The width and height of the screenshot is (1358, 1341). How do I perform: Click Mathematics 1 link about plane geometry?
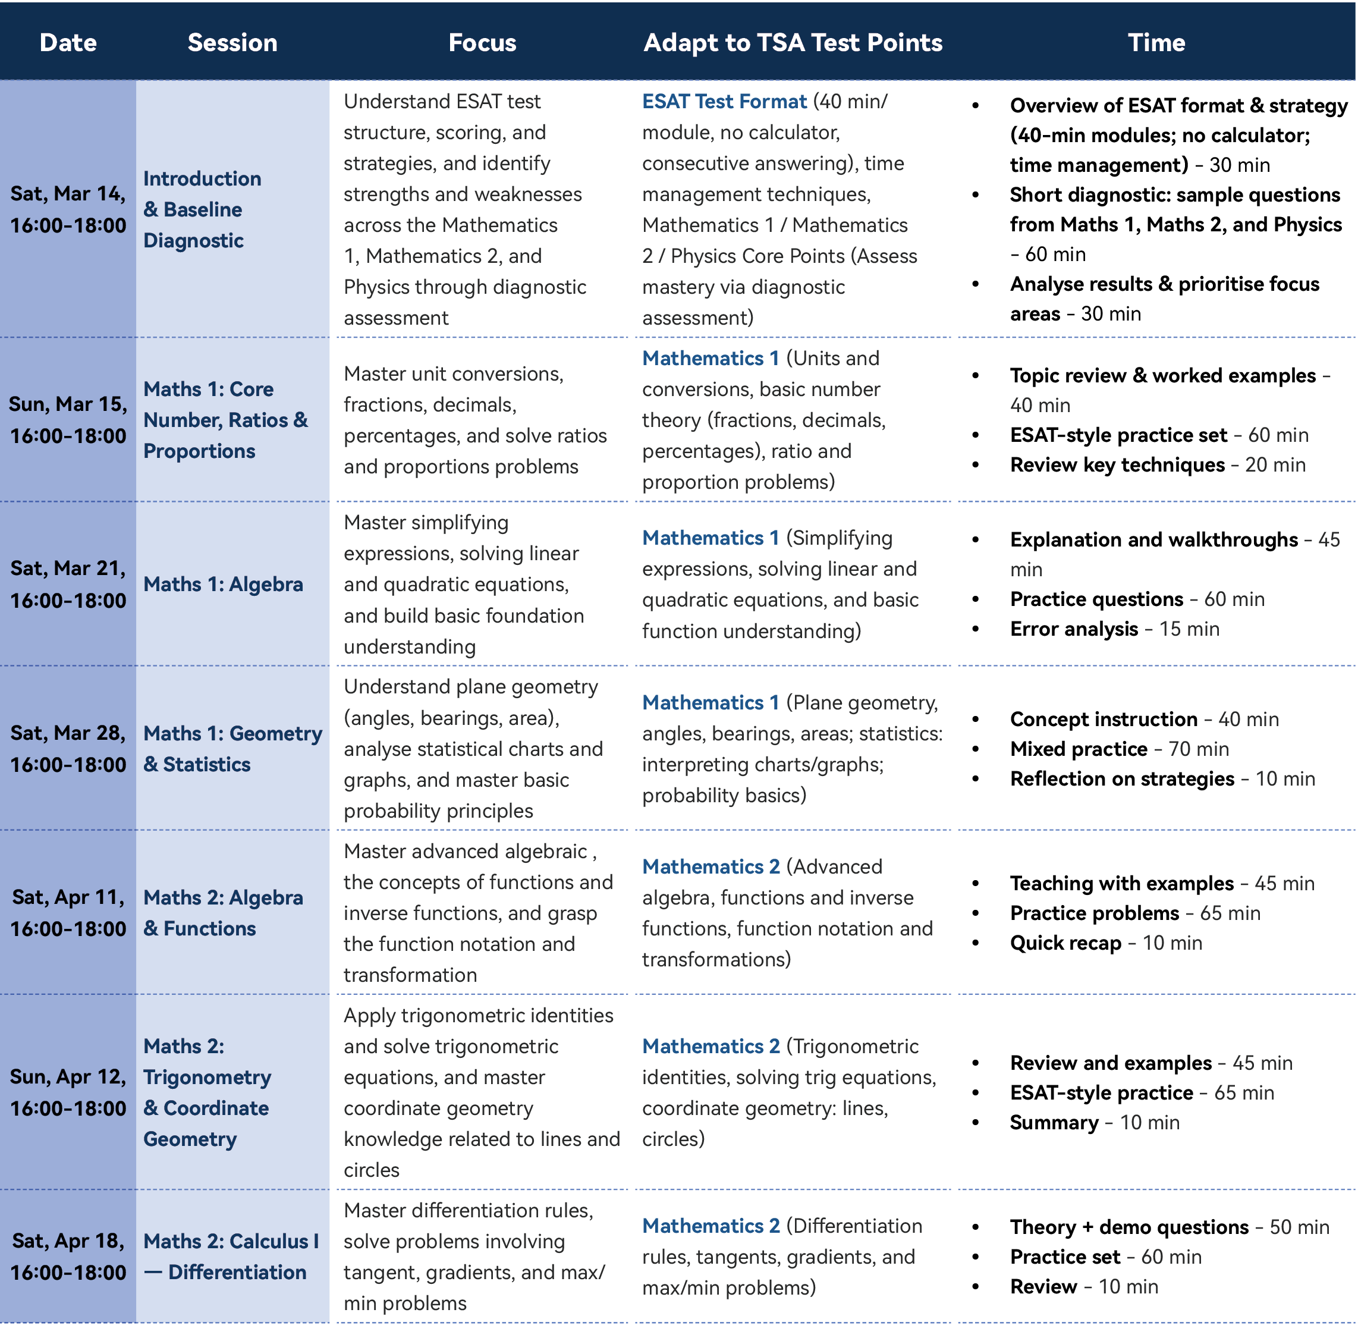(x=710, y=702)
